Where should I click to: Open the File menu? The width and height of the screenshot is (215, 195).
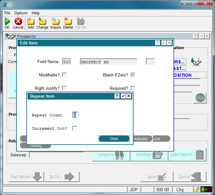click(7, 13)
